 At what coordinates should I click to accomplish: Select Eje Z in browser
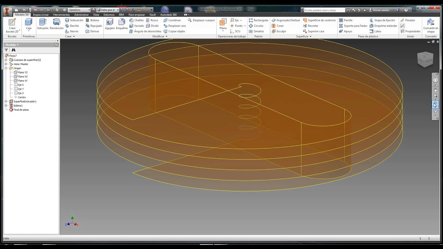(x=19, y=93)
